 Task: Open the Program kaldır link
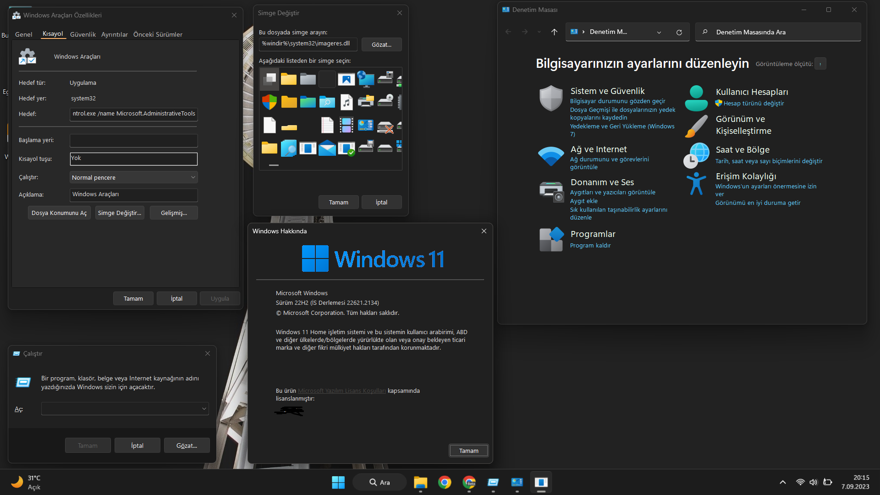coord(590,245)
